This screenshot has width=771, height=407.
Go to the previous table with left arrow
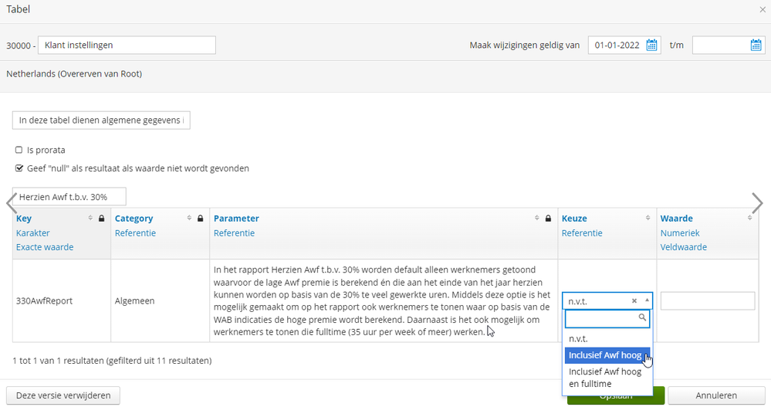pos(11,202)
